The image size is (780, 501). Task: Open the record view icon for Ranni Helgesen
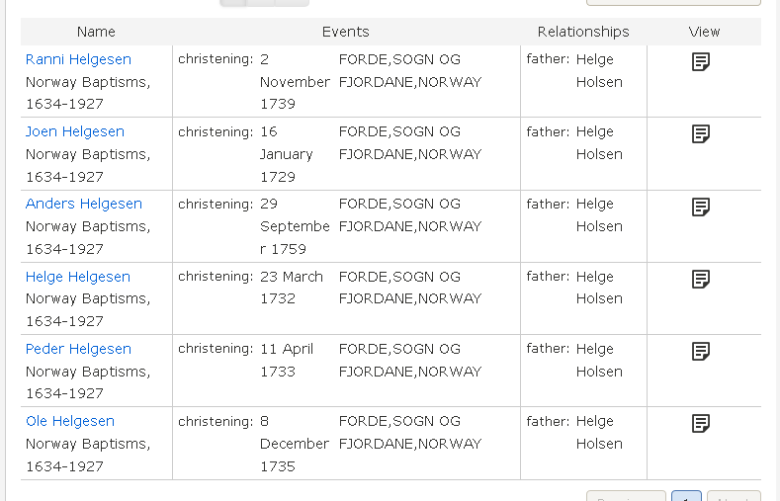(701, 62)
